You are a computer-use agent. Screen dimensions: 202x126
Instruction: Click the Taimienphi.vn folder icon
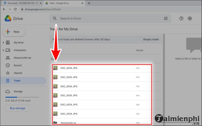click(55, 123)
